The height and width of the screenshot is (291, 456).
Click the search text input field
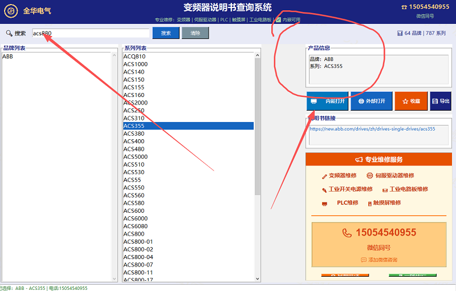(91, 33)
